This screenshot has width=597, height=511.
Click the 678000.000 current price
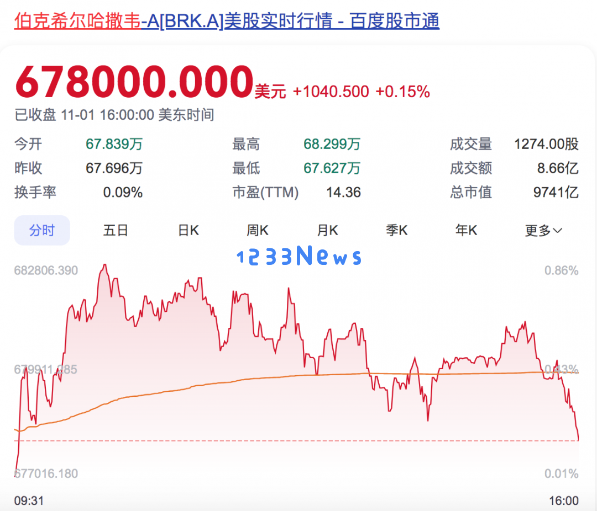(x=134, y=81)
